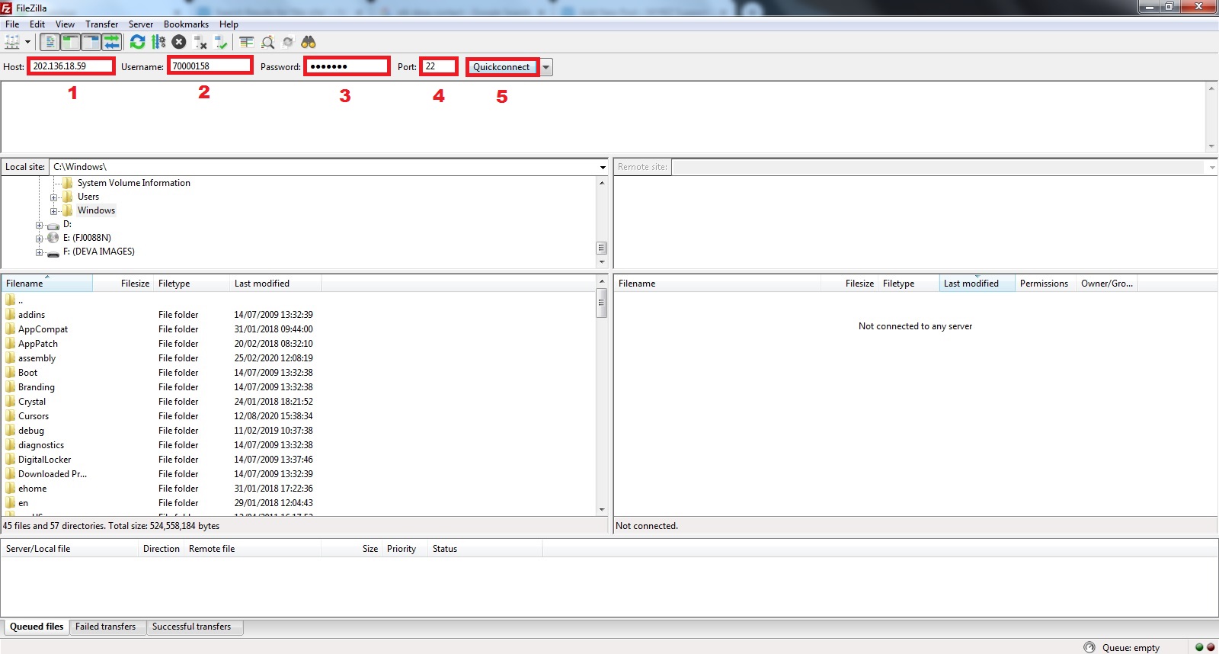Refresh the file and folder lists

[137, 43]
